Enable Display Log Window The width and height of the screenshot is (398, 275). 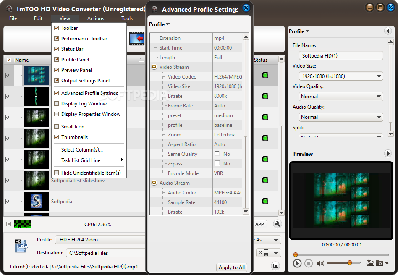click(89, 104)
